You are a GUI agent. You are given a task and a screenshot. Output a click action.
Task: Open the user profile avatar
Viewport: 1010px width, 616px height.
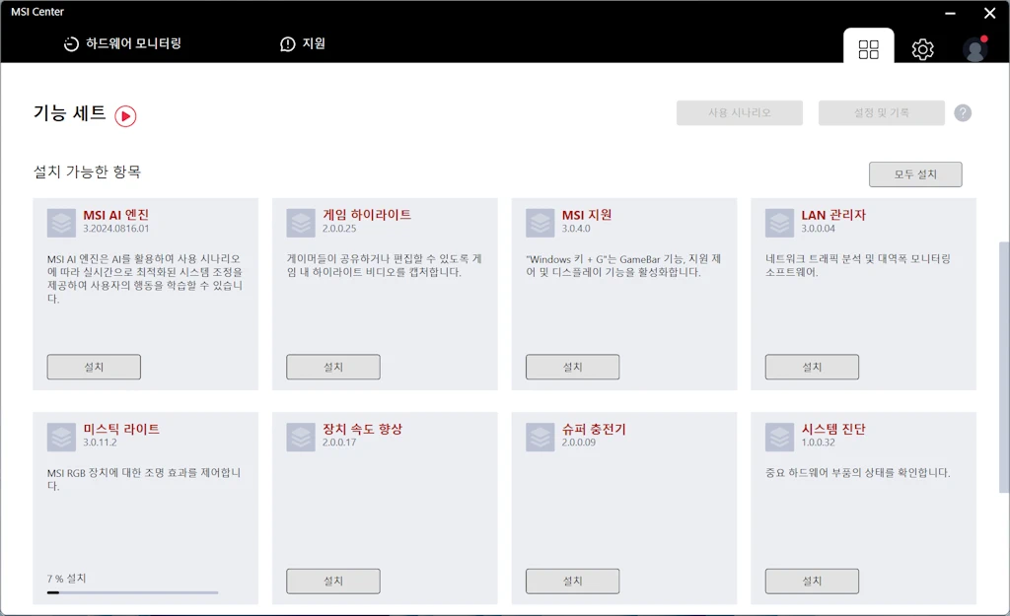click(975, 49)
